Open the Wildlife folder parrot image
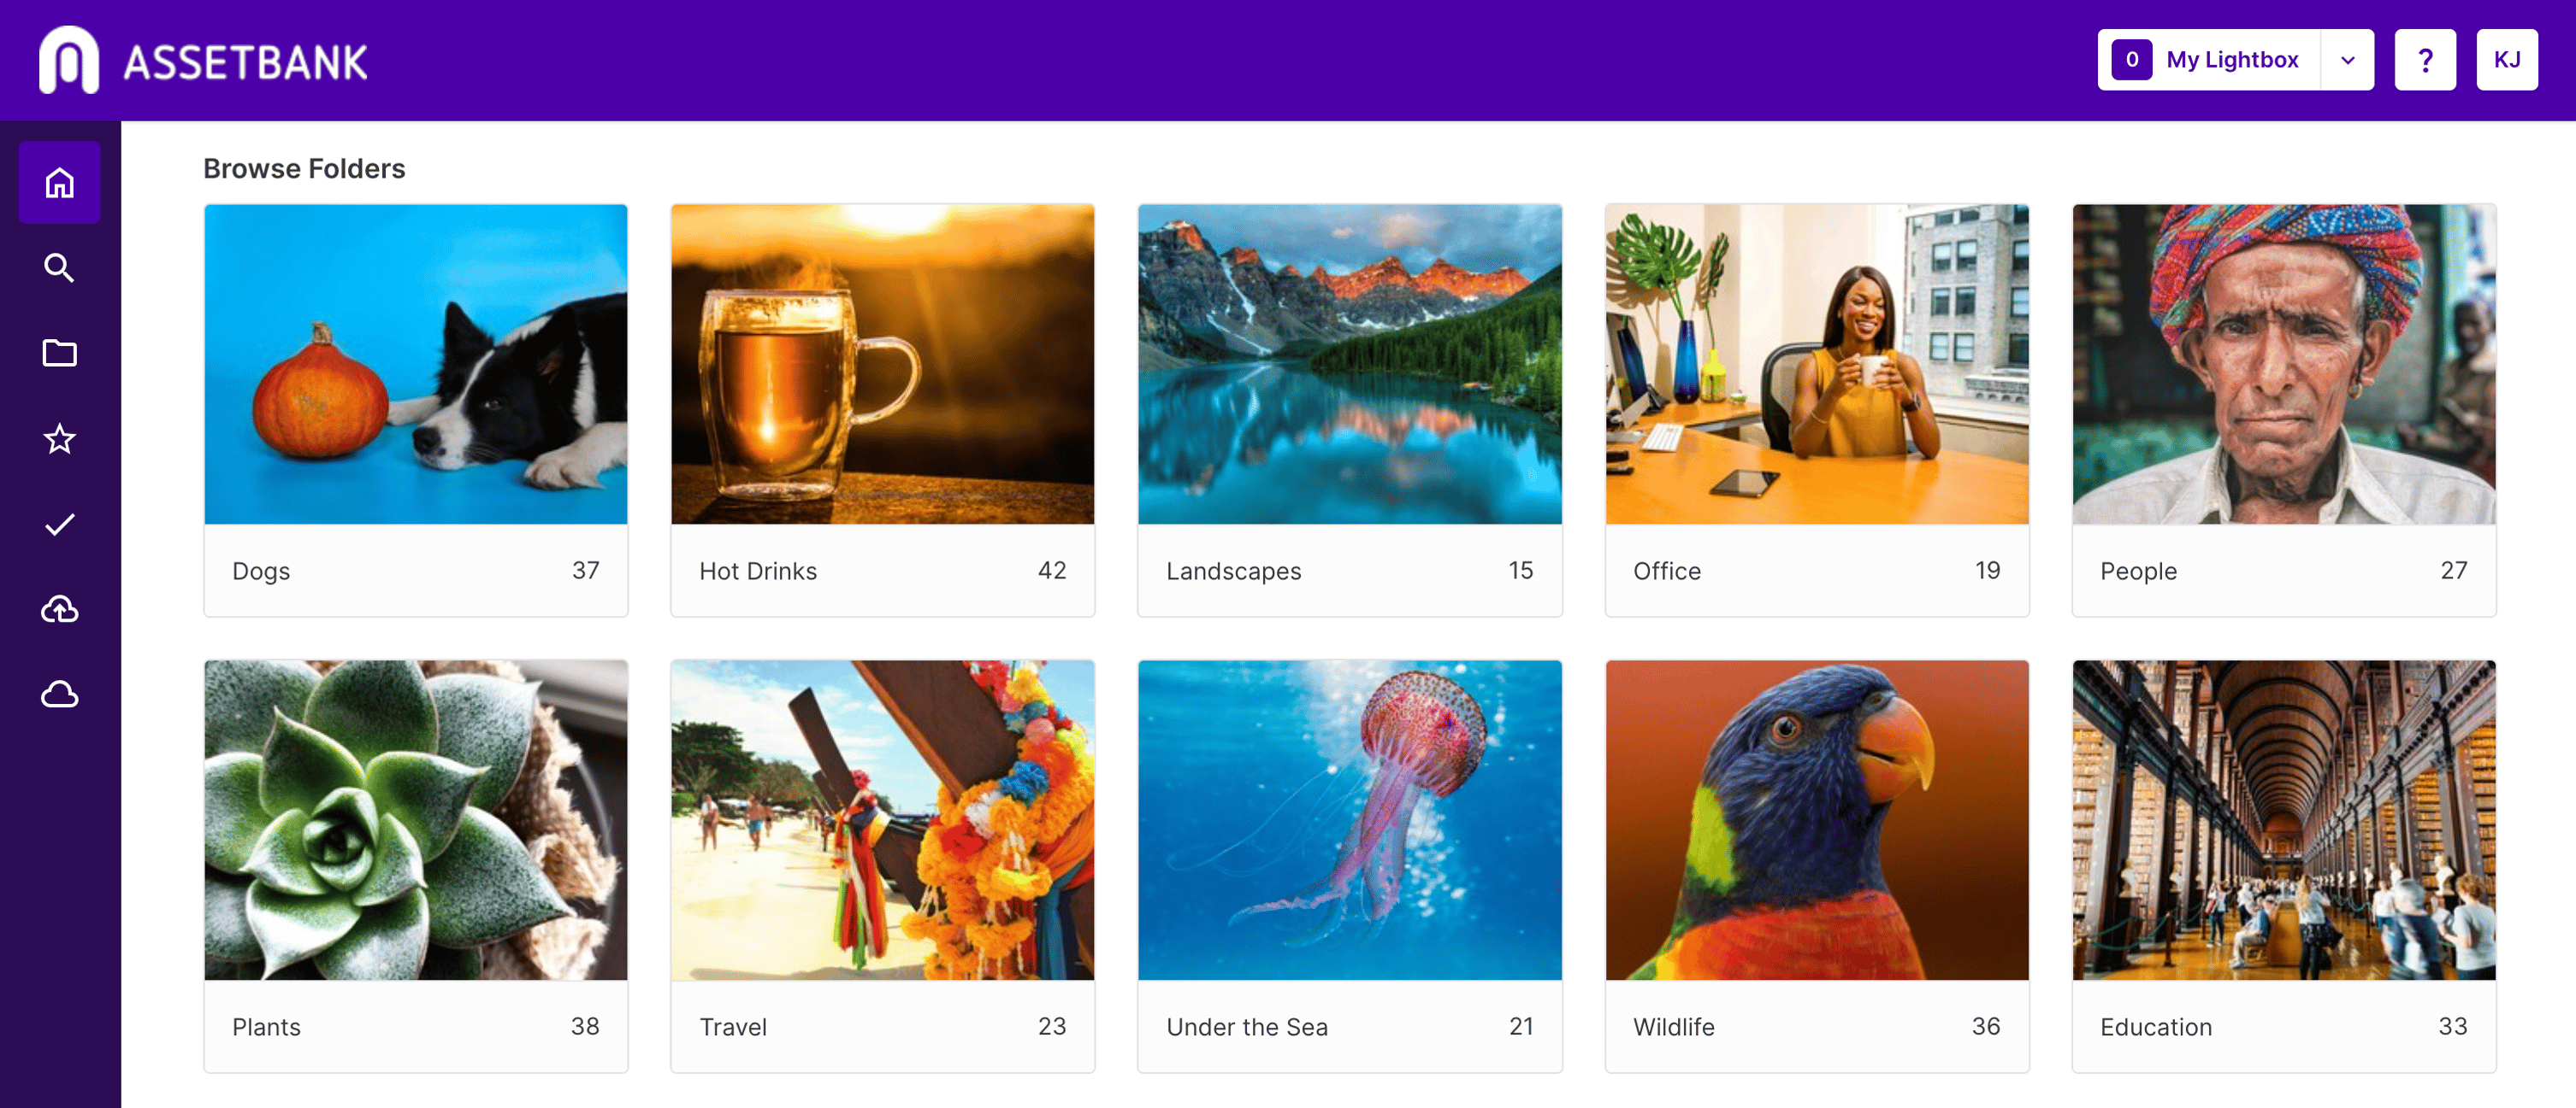 pos(1817,820)
